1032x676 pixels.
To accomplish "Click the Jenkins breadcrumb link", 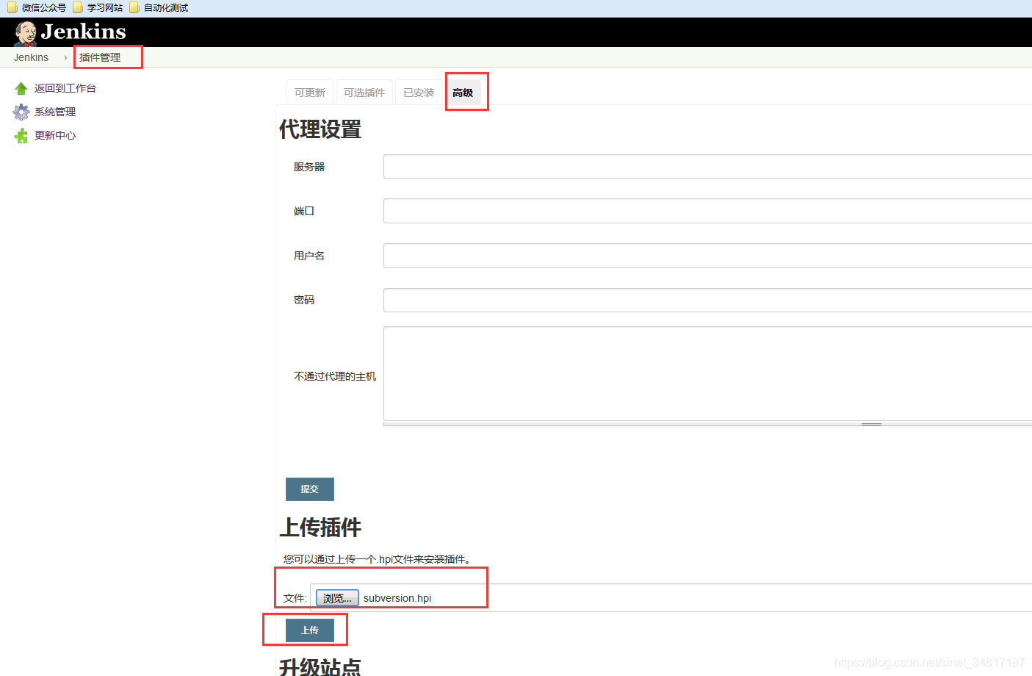I will click(x=31, y=57).
